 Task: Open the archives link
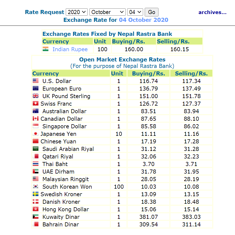[x=212, y=12]
